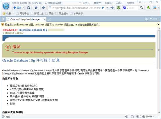The width and height of the screenshot is (161, 119).
Task: Go back using the back arrow button
Action: [17, 8]
